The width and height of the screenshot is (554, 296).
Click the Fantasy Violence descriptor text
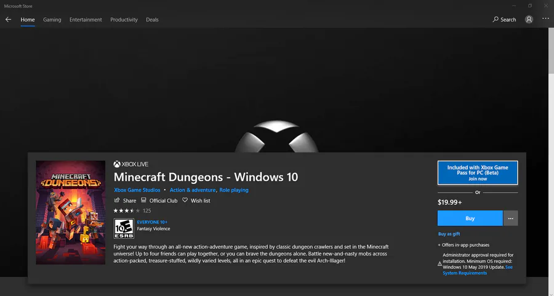pos(153,229)
